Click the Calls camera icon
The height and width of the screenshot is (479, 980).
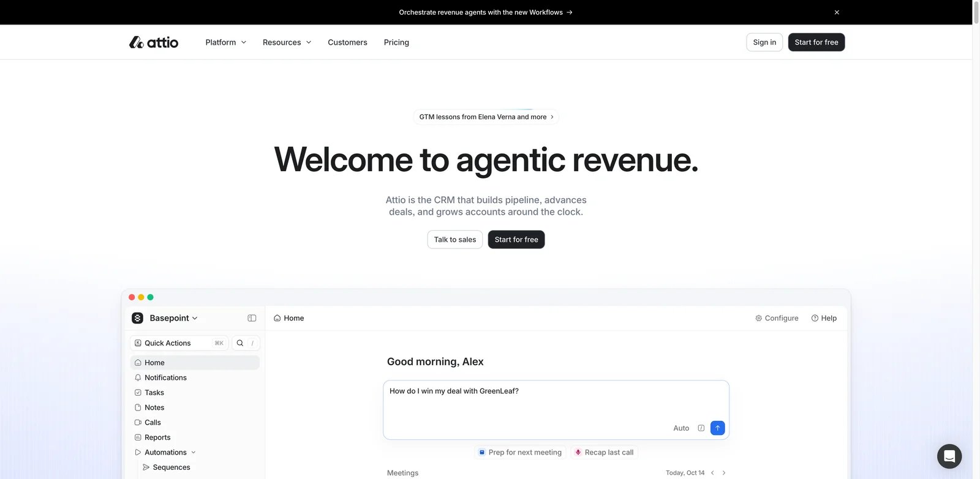coord(138,423)
